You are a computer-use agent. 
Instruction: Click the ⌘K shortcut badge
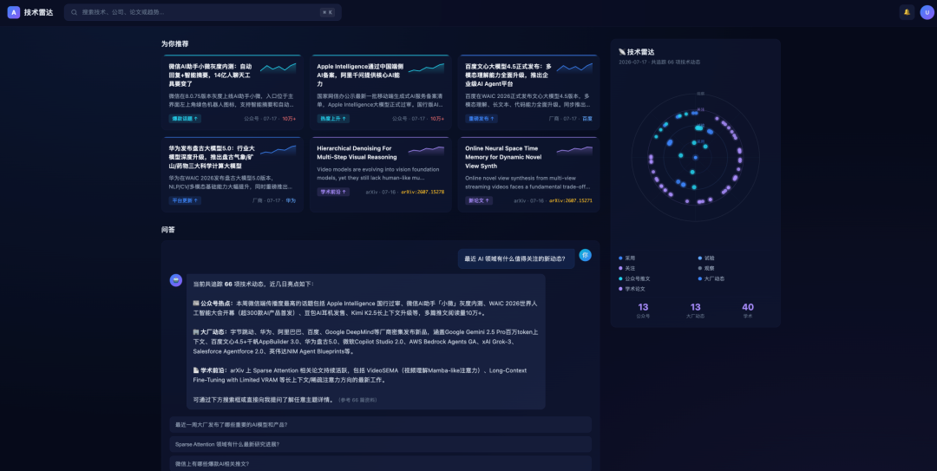pyautogui.click(x=327, y=12)
